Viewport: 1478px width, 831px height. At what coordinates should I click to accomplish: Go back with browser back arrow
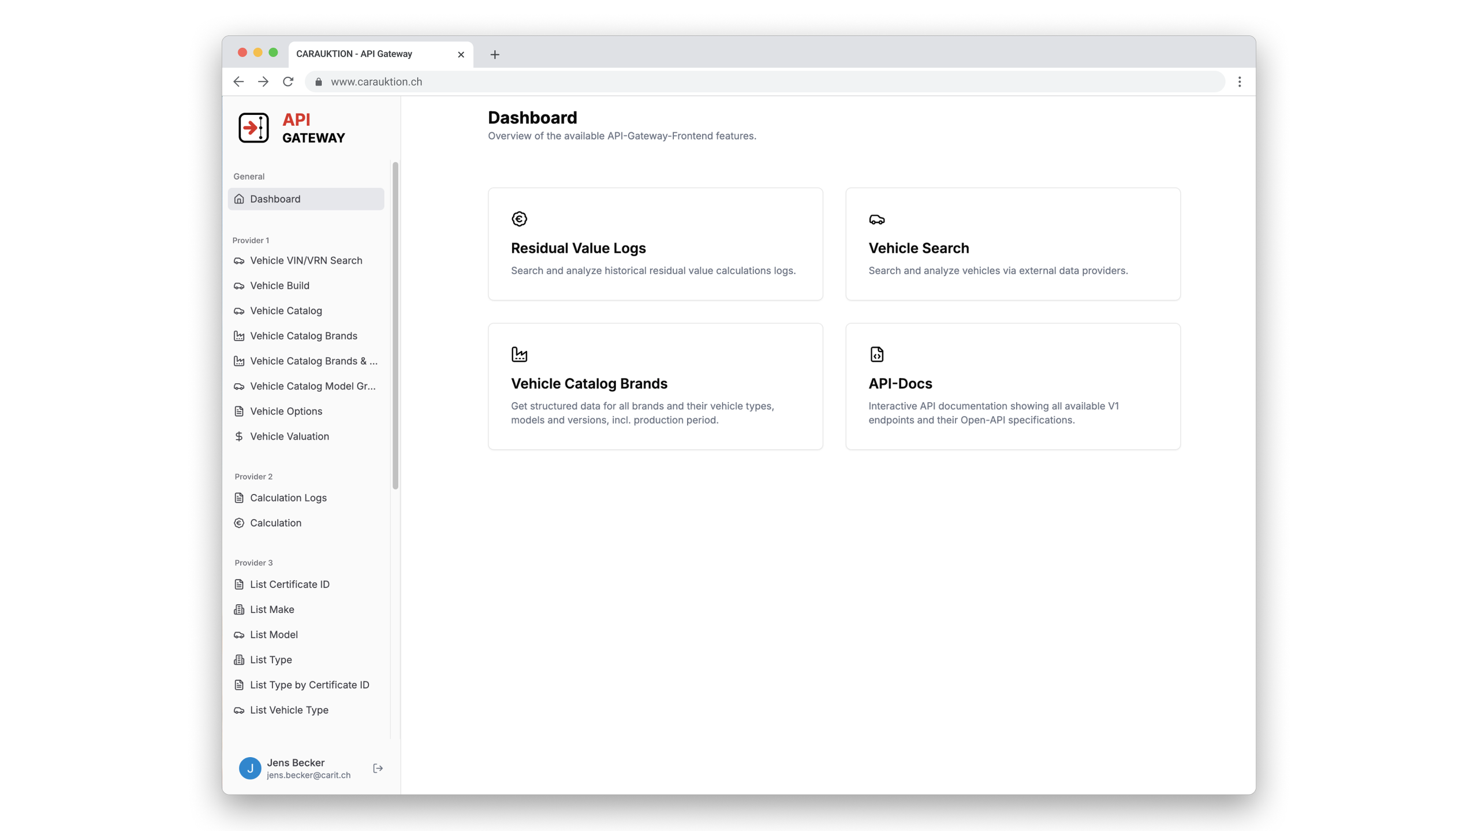pos(238,82)
